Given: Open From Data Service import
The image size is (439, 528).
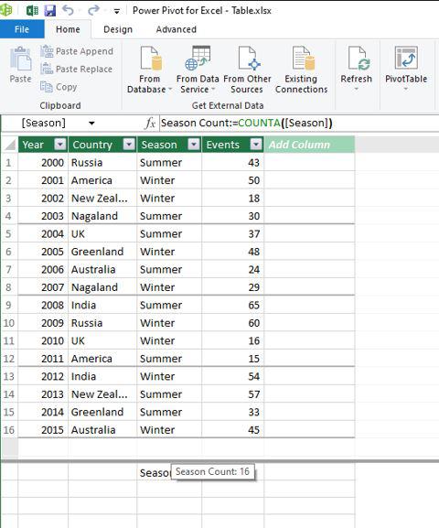Looking at the screenshot, I should click(x=198, y=70).
